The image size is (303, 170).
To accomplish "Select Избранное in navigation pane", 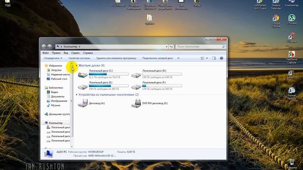I will click(x=55, y=66).
